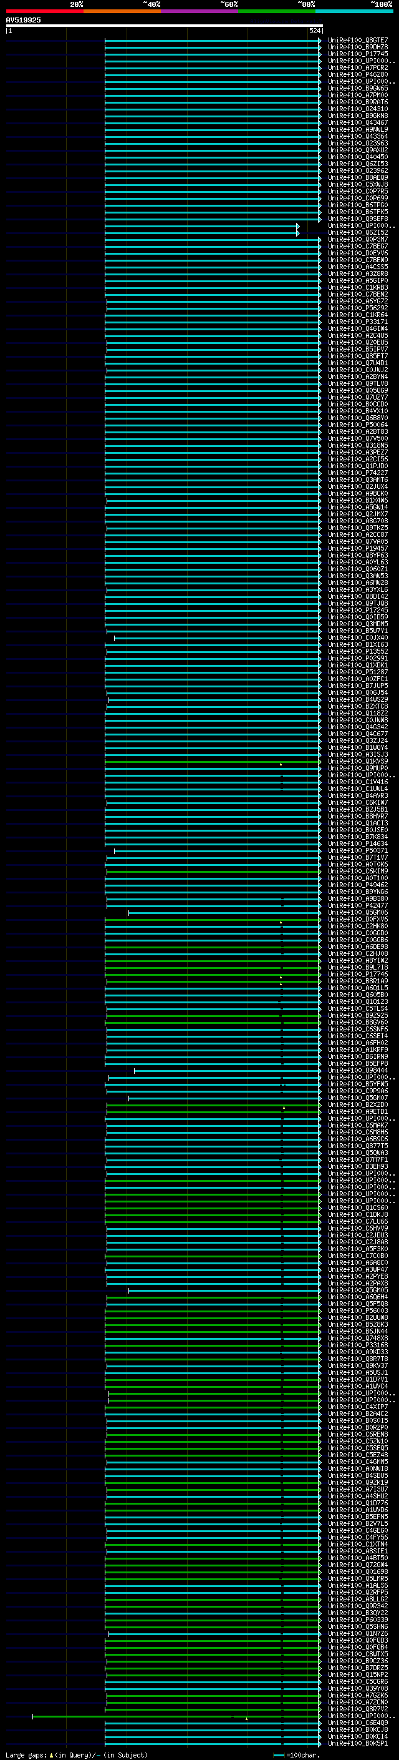The width and height of the screenshot is (399, 1760).
Task: Select the UniRef100_B0K5P1 label
Action: tap(358, 1743)
